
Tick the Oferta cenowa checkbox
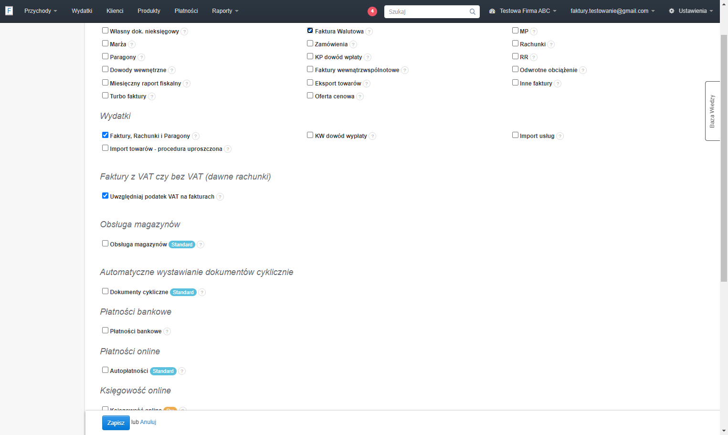(310, 95)
